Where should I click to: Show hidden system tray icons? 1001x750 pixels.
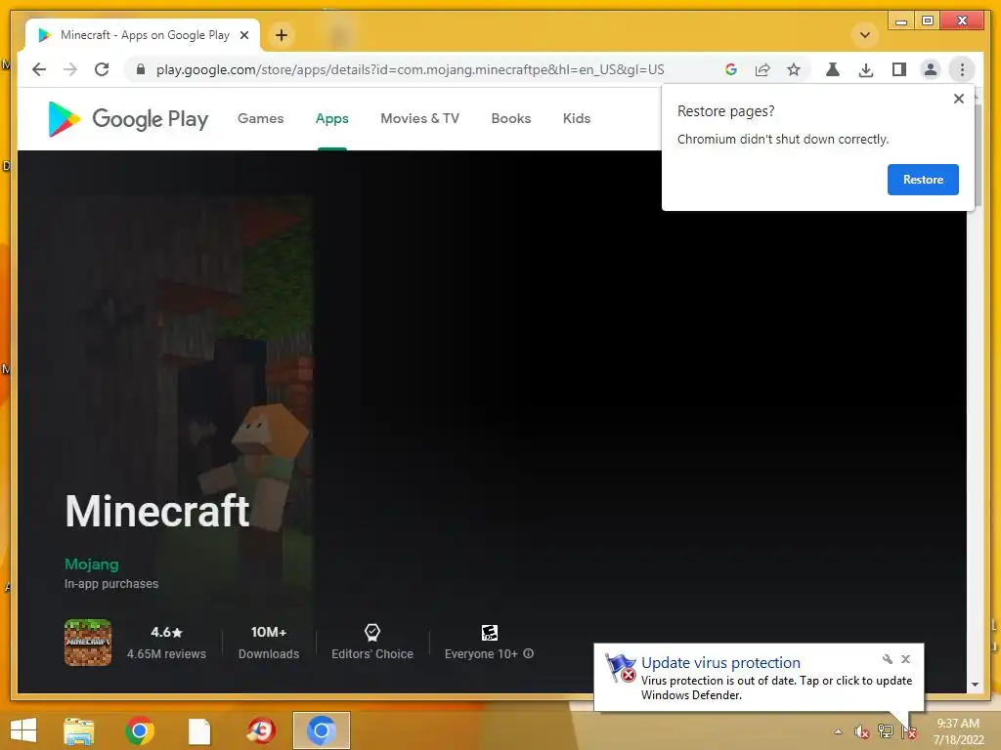(x=838, y=731)
